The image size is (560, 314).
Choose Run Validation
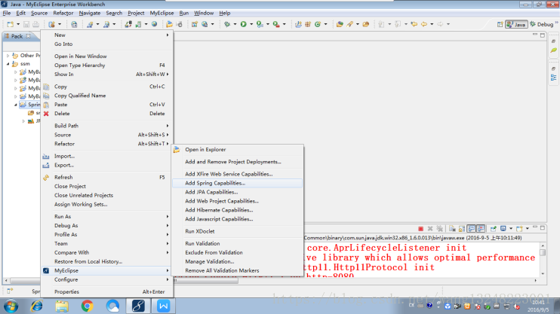(237, 243)
